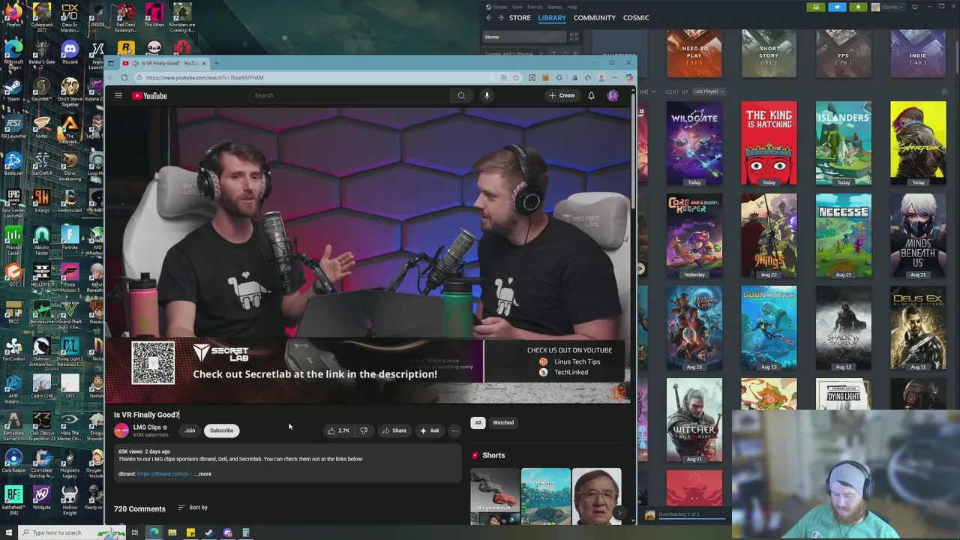Share the Is VR Finally Good video
960x540 pixels.
click(394, 430)
